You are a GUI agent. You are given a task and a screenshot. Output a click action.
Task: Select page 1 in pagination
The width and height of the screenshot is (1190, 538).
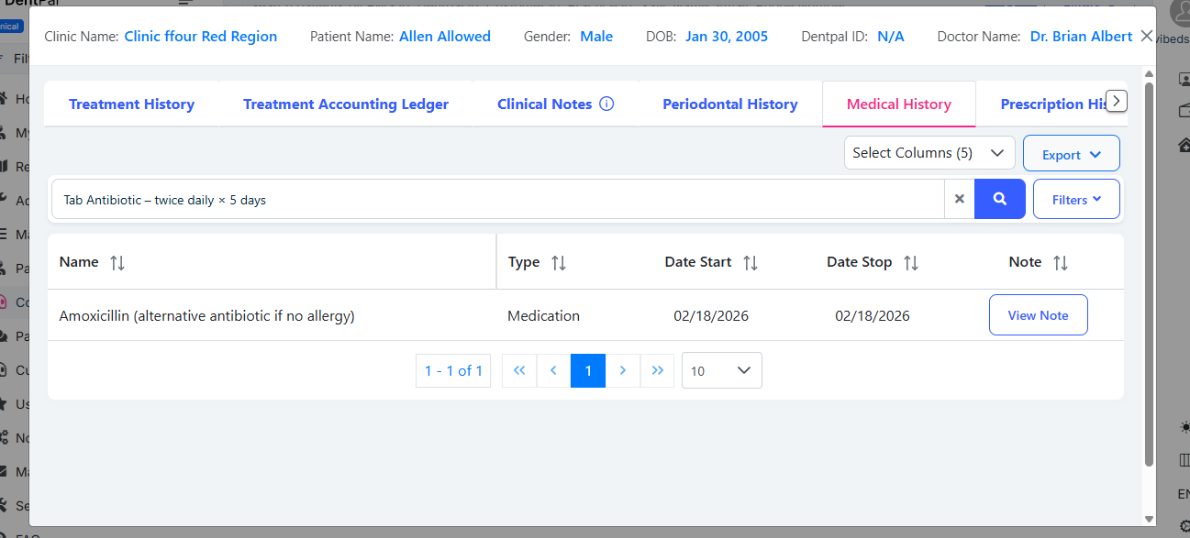[x=588, y=370]
